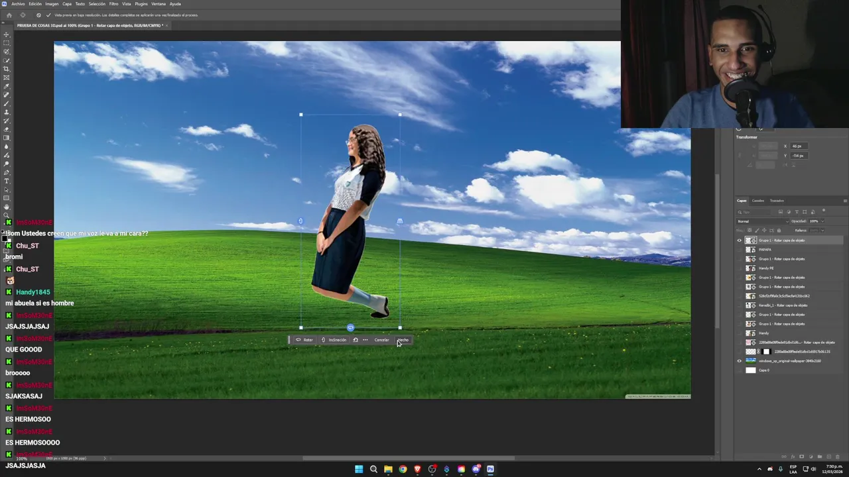
Task: Create a new group with folder icon
Action: (819, 456)
